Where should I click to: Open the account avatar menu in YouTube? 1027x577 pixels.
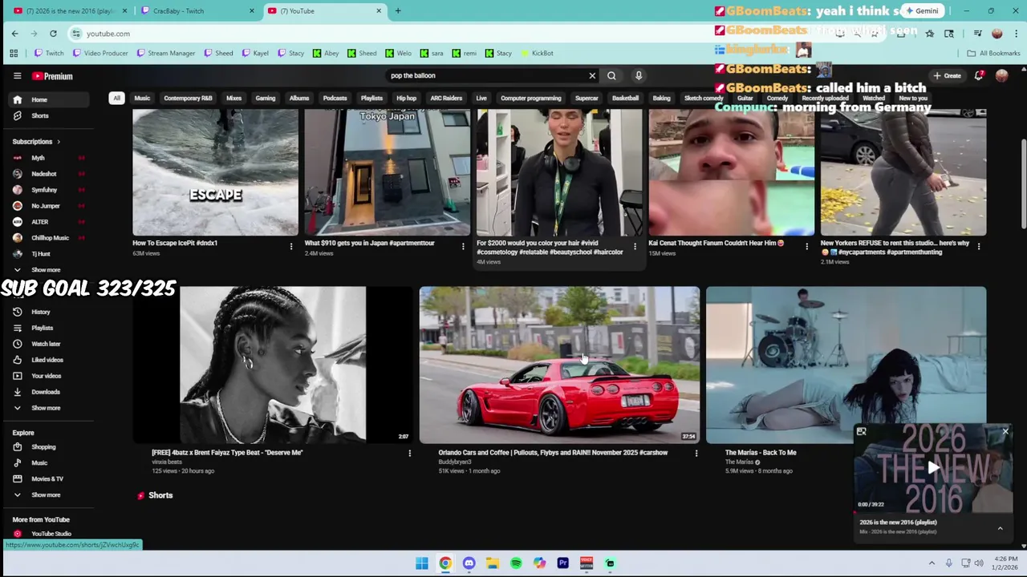[1001, 75]
